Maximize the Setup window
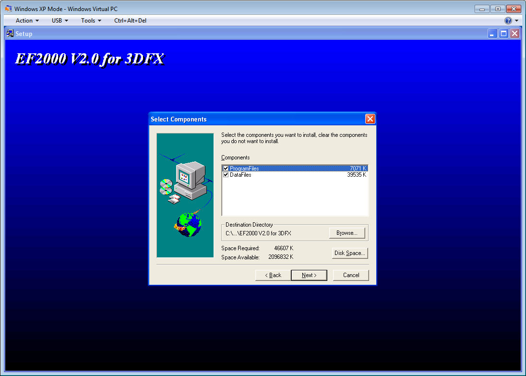This screenshot has width=526, height=376. point(503,34)
